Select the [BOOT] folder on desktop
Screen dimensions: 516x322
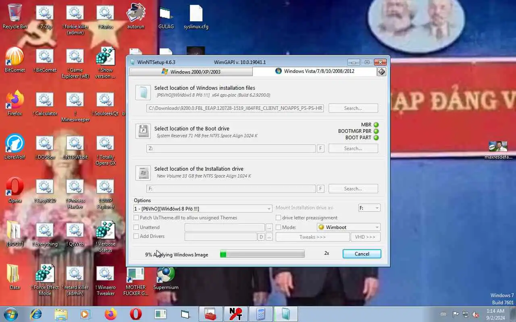(15, 234)
